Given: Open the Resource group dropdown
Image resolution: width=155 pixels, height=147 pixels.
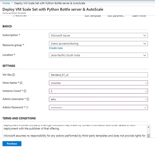Looking at the screenshot, I should click(98, 44).
